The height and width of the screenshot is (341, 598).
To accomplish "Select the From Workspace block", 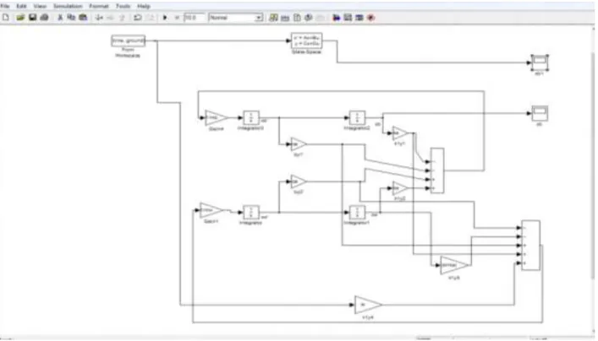I will [x=129, y=41].
